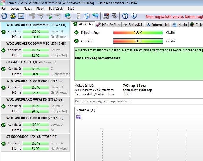Image resolution: width=203 pixels, height=161 pixels.
Task: Select the Kondíció (%) graph tab
Action: 86,110
